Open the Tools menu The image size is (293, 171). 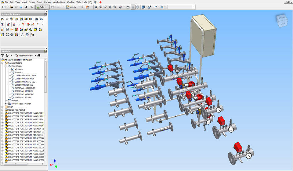click(x=40, y=2)
